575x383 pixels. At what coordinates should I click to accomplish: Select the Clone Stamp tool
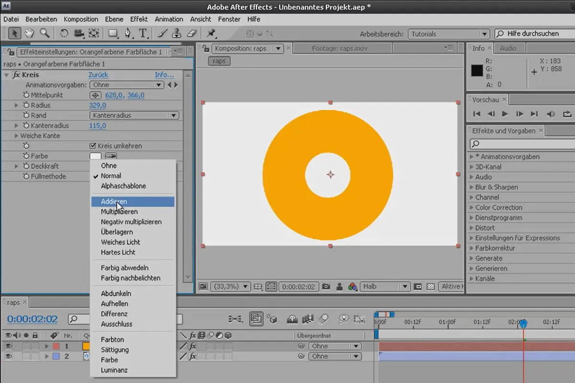[177, 33]
